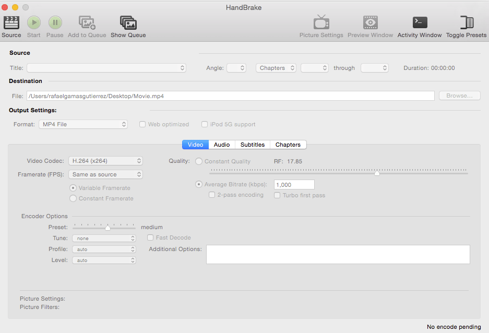
Task: Select Constant Quality mode
Action: [x=199, y=161]
